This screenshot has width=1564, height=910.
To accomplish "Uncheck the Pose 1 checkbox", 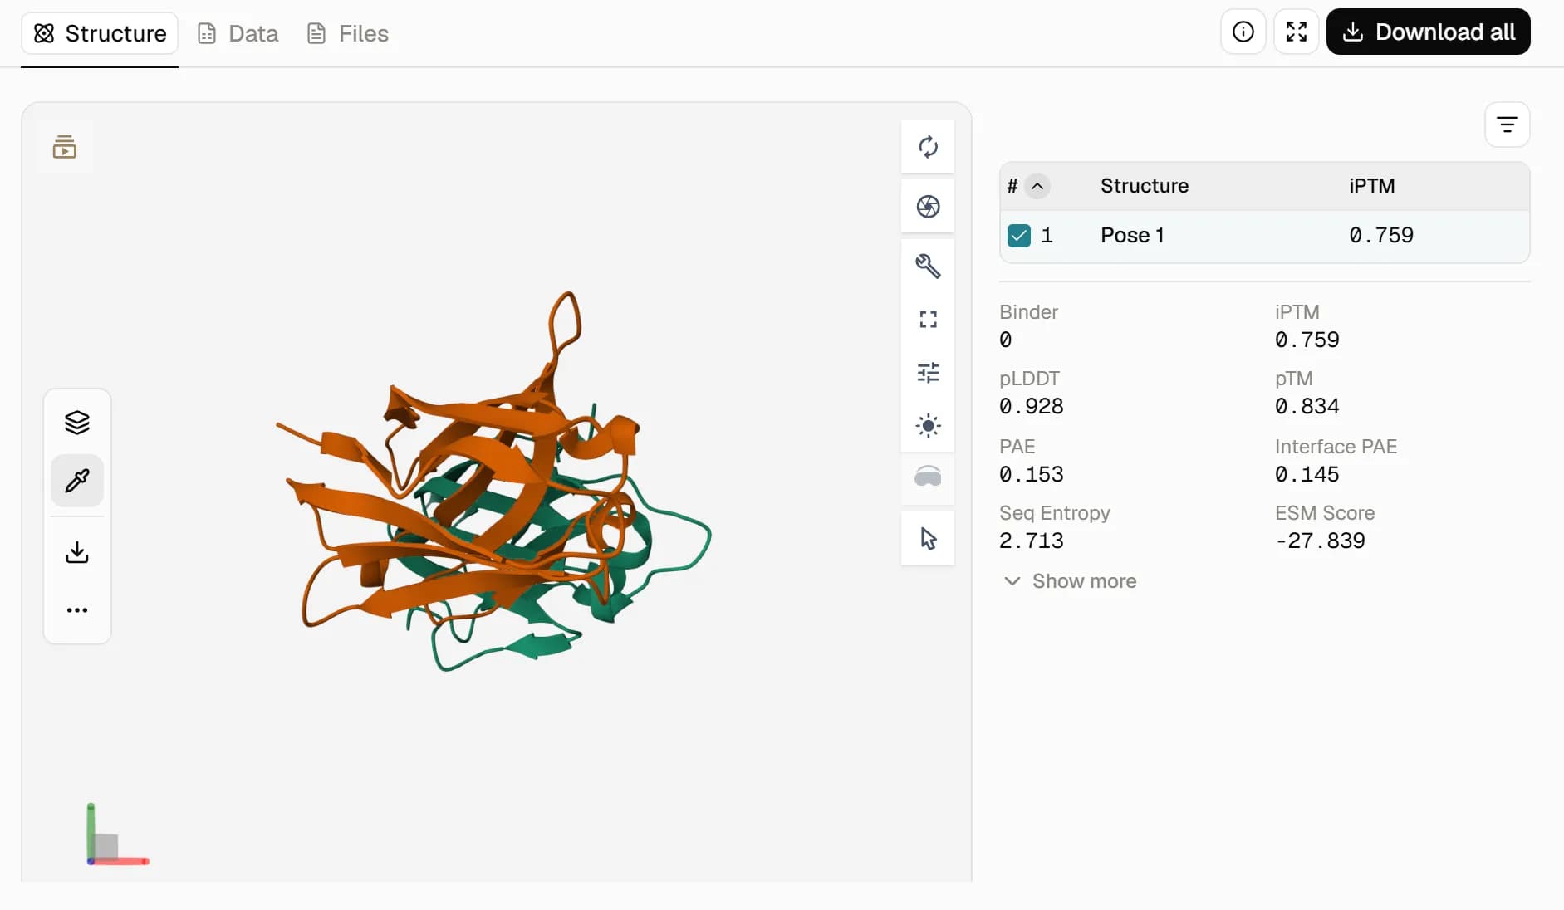I will pyautogui.click(x=1018, y=236).
